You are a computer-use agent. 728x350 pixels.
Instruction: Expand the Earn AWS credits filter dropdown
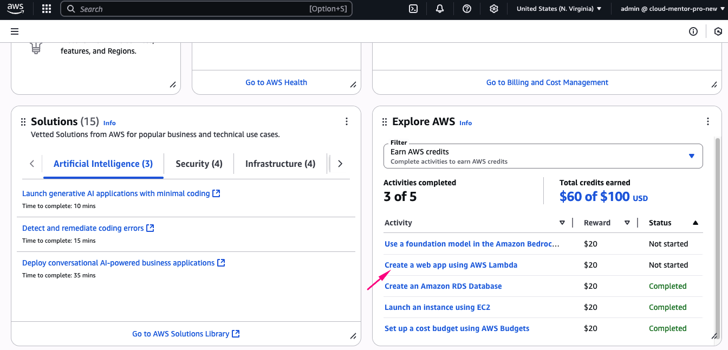(543, 156)
